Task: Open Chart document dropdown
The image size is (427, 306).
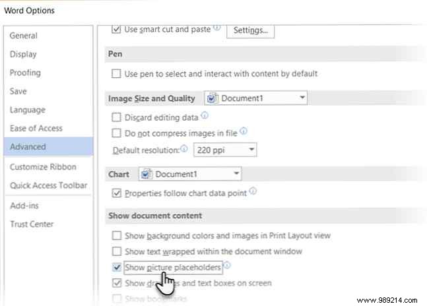Action: [x=190, y=174]
